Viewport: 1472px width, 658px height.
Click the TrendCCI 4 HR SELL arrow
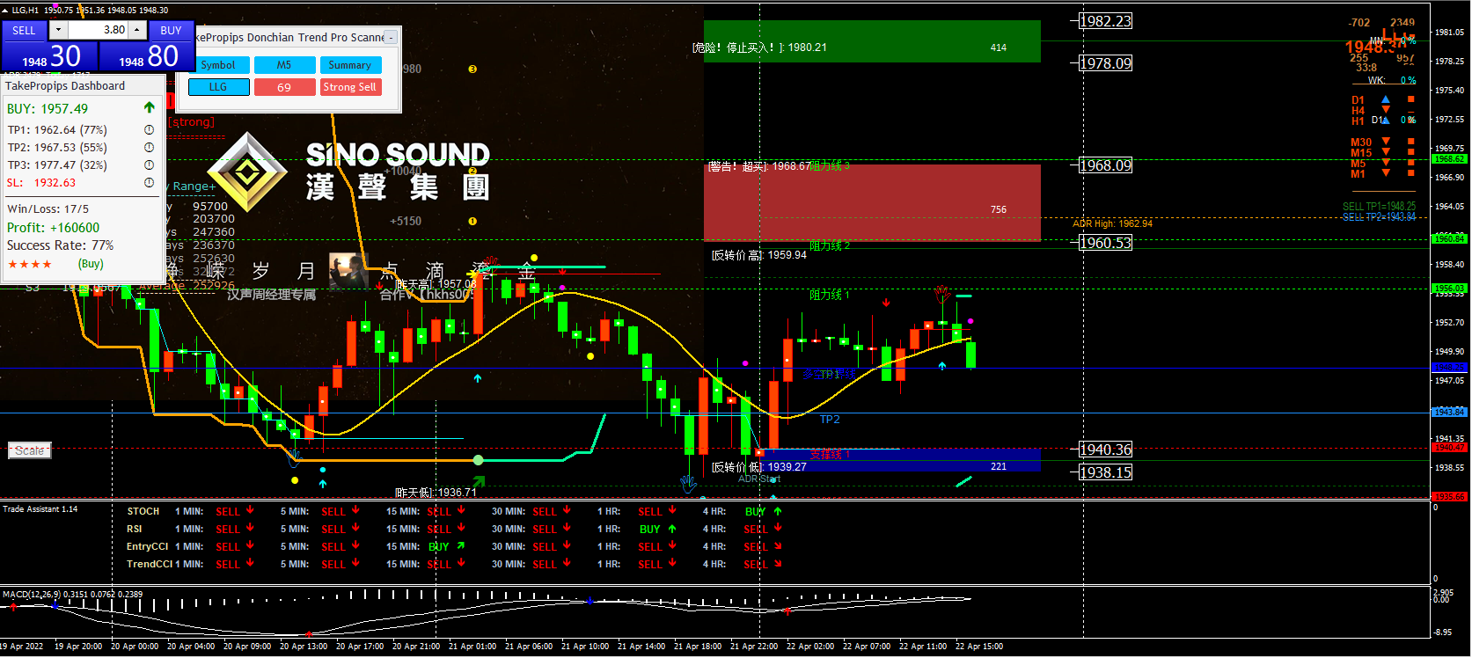(778, 564)
